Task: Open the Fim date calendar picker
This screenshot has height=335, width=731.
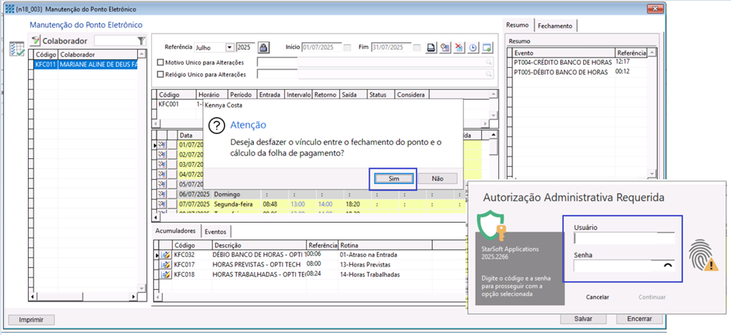Action: [417, 48]
